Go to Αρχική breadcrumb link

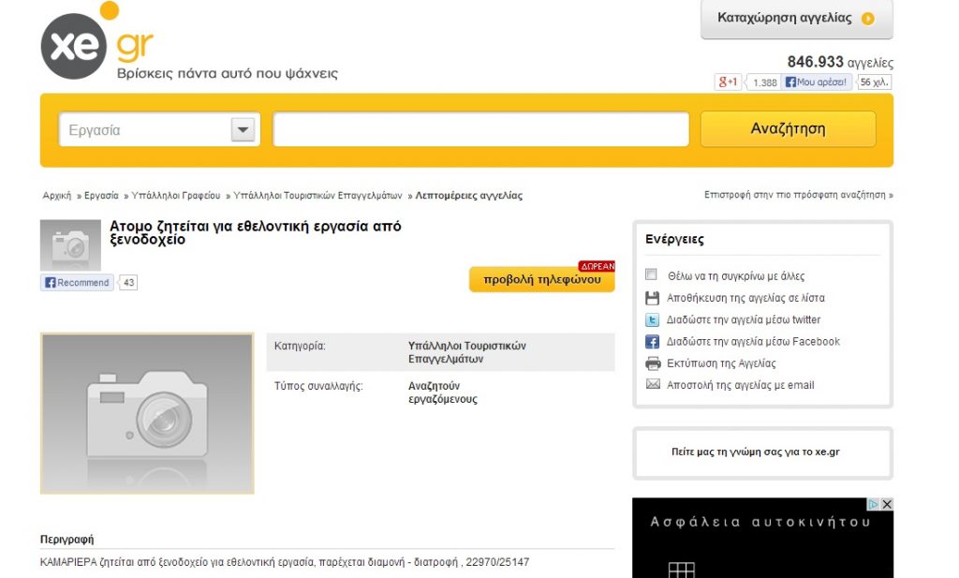coord(57,196)
